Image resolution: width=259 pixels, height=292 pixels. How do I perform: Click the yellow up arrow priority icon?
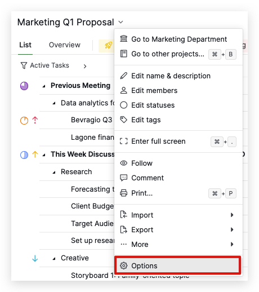pyautogui.click(x=35, y=154)
